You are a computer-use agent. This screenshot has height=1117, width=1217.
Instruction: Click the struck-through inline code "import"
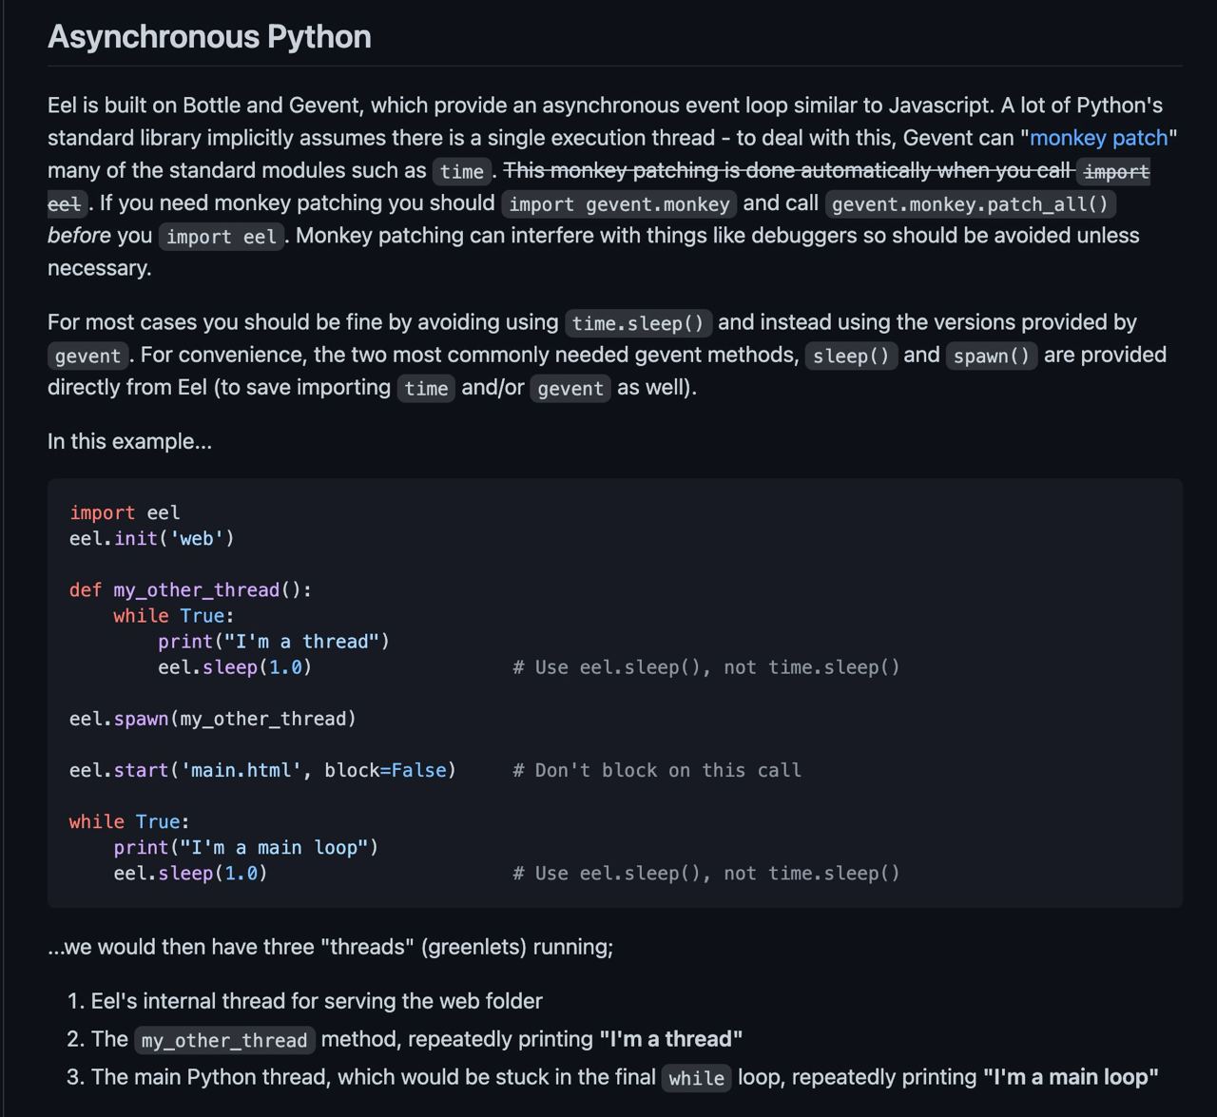[1116, 172]
